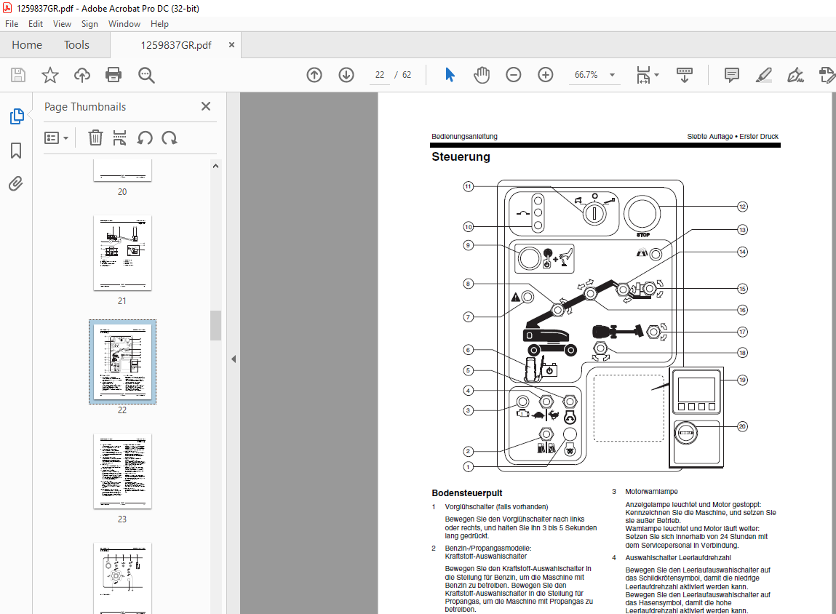Show Page Thumbnails panel icon in sidebar
This screenshot has height=614, width=836.
click(x=17, y=116)
